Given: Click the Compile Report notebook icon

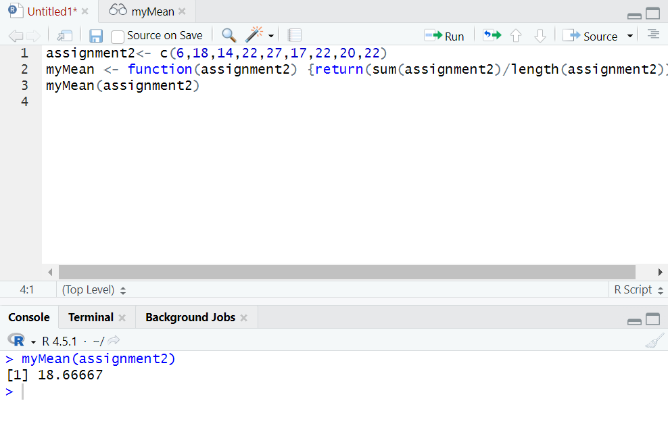Looking at the screenshot, I should click(294, 36).
